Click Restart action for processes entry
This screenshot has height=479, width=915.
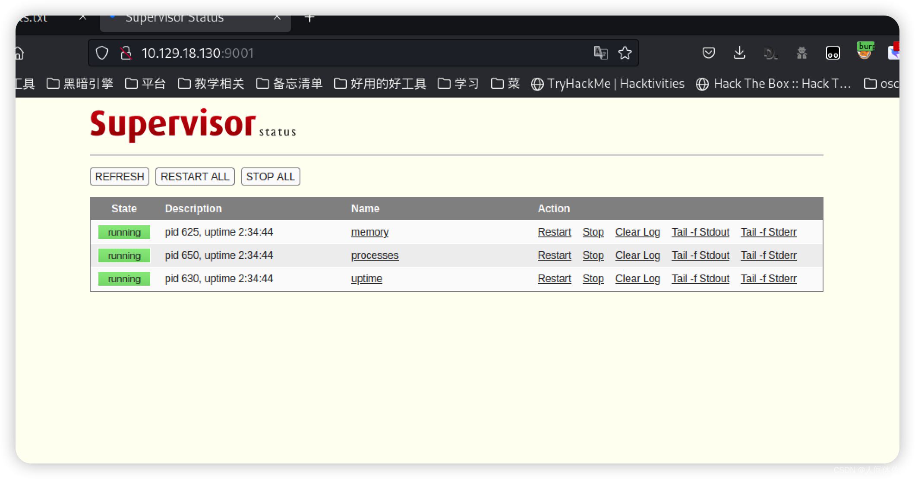tap(554, 255)
